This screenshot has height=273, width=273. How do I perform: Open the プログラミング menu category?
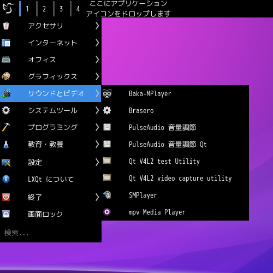pyautogui.click(x=51, y=127)
